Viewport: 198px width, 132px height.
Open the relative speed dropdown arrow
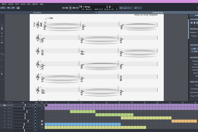pos(132,8)
